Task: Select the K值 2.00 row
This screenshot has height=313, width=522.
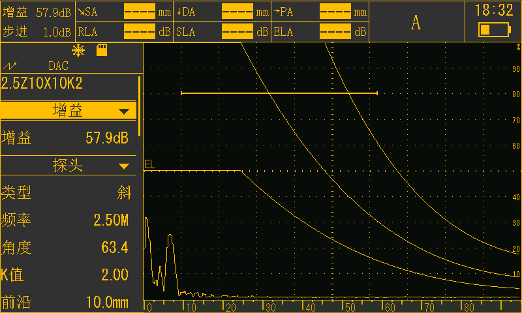Action: pyautogui.click(x=68, y=275)
